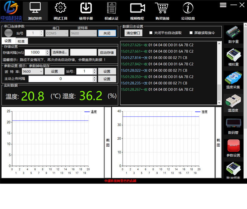Switch to the 校准 tab

pyautogui.click(x=21, y=41)
